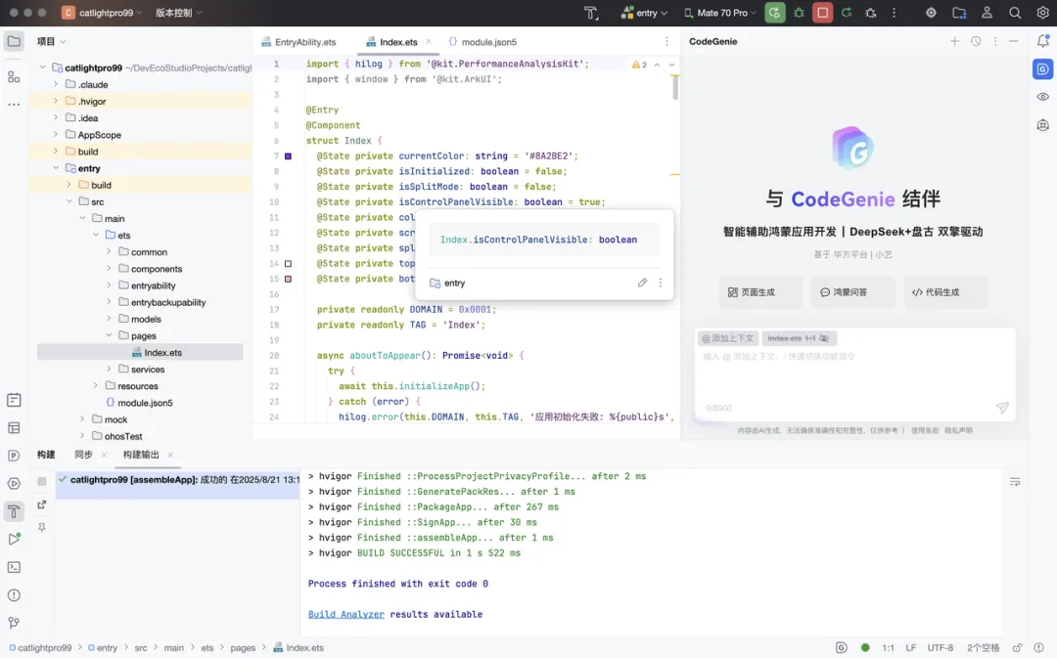Open search everywhere magnifier

tap(1015, 13)
